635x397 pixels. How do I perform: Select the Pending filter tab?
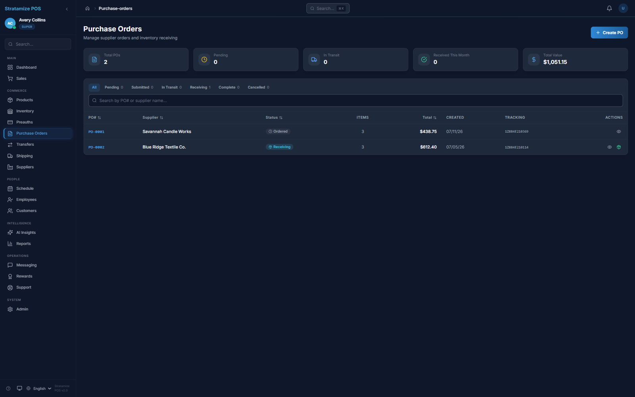click(114, 87)
